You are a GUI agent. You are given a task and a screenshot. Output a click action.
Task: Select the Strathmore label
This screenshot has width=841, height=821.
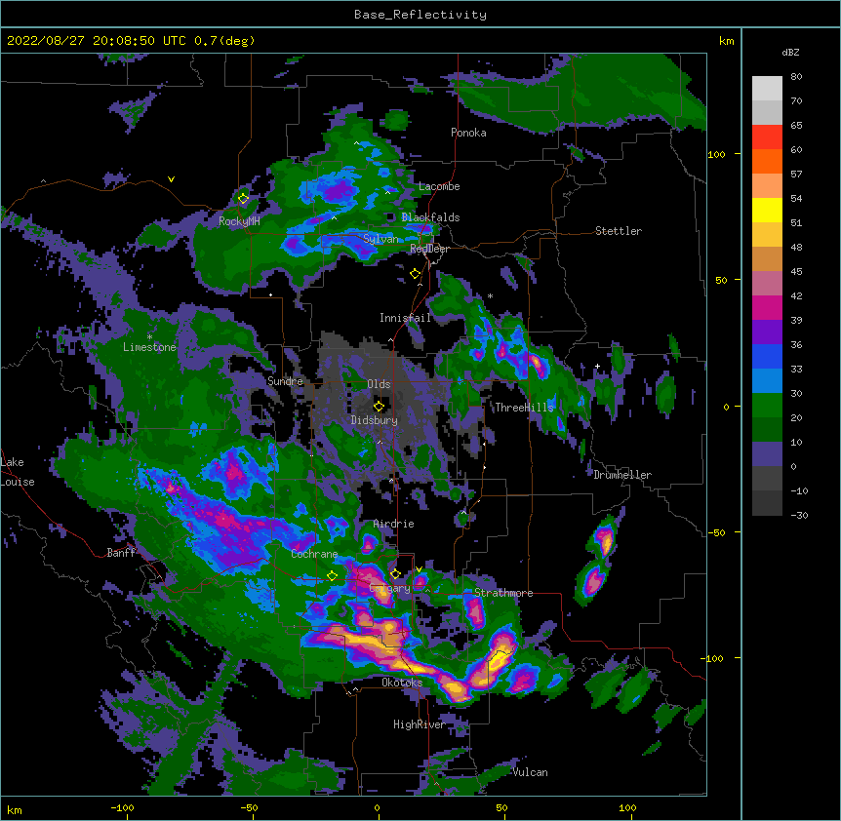click(x=503, y=593)
